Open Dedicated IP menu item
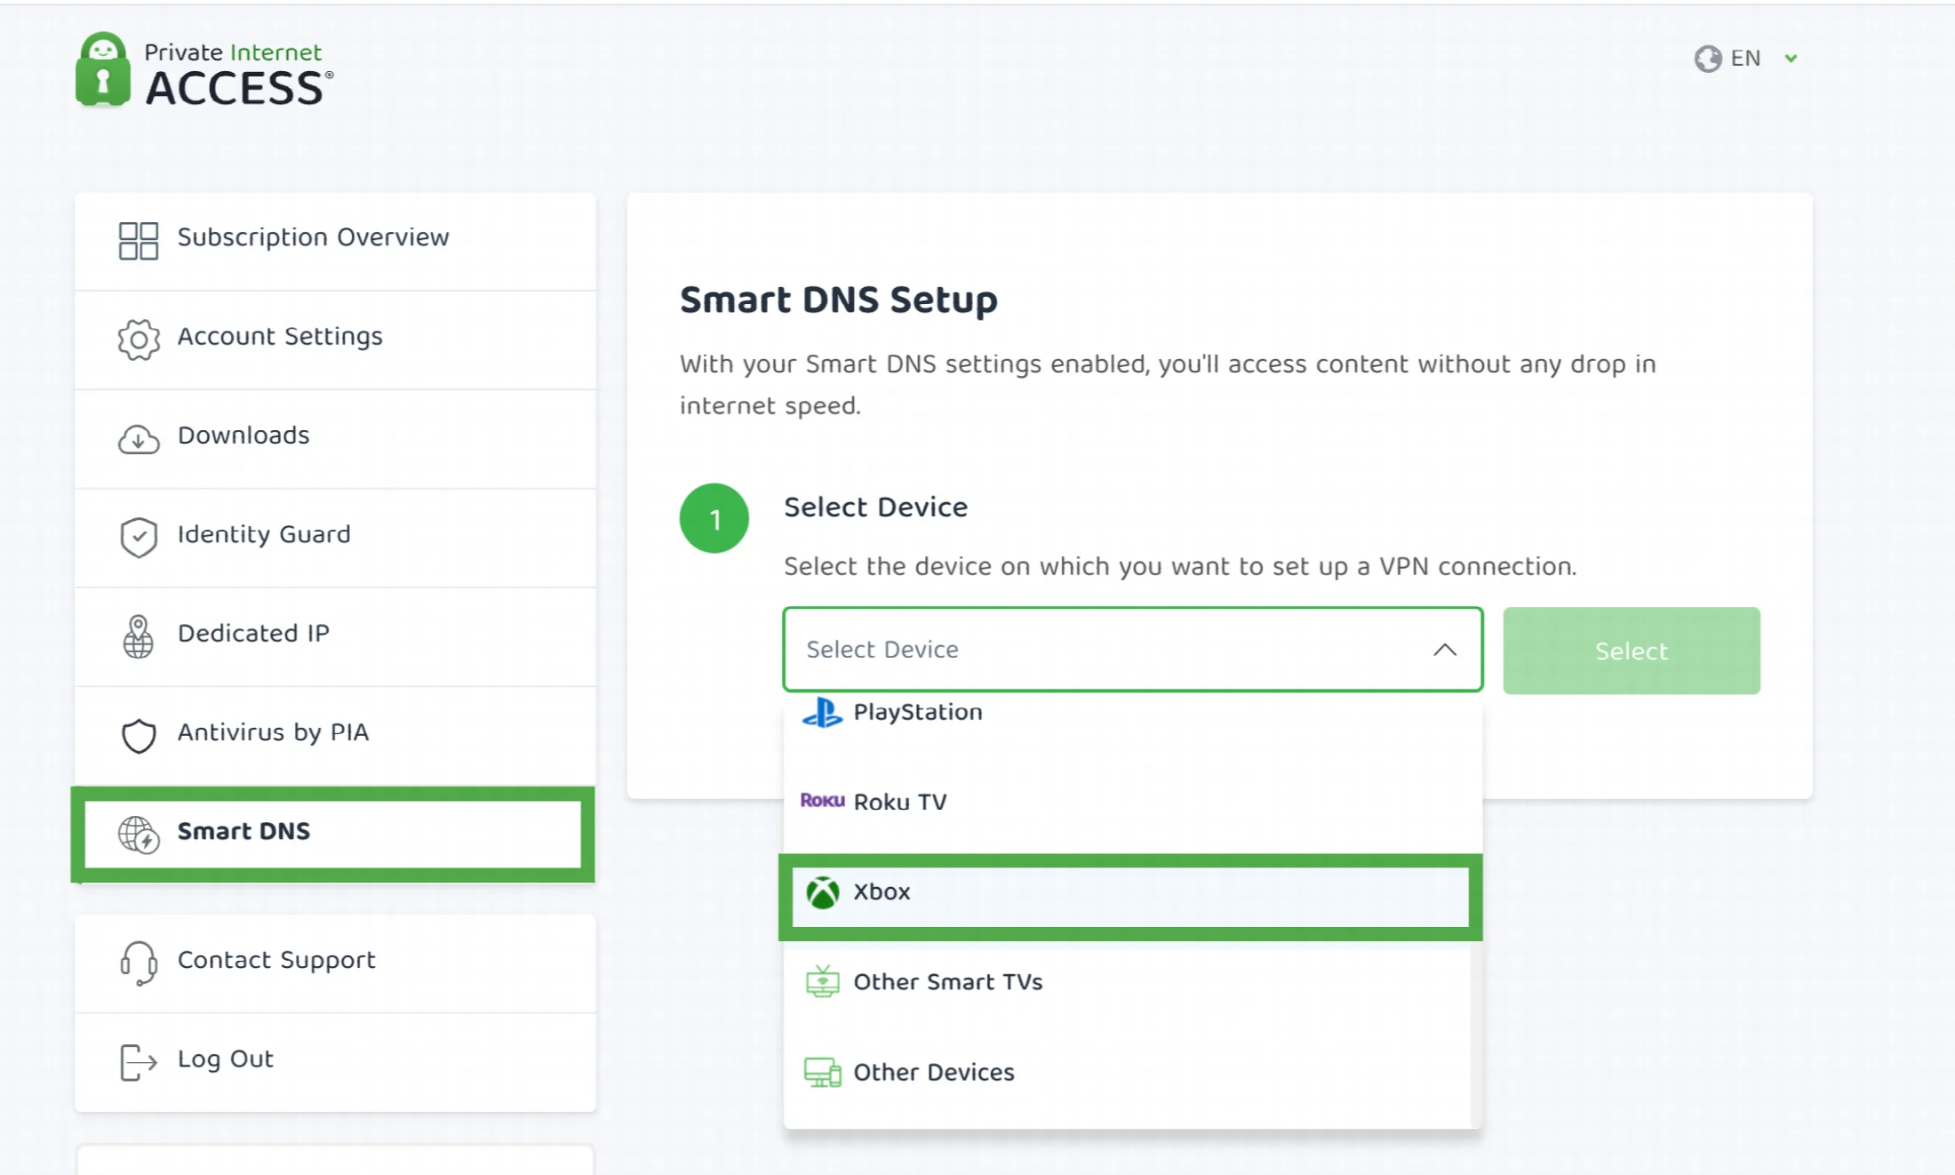 [x=335, y=636]
